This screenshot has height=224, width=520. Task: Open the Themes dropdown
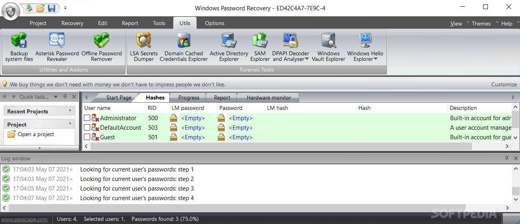tap(481, 23)
